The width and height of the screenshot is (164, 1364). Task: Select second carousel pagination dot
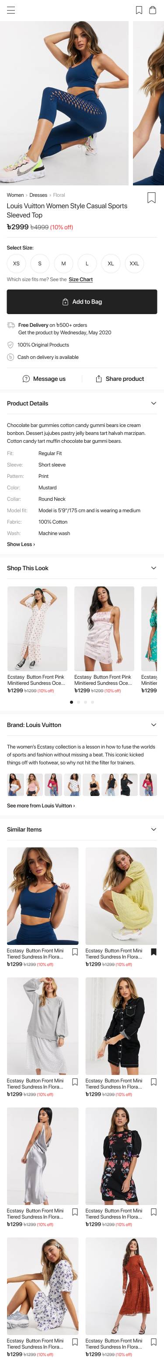[x=79, y=702]
